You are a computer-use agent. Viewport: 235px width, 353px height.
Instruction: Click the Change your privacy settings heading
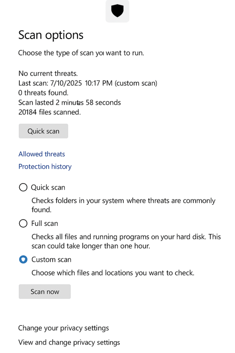[63, 328]
